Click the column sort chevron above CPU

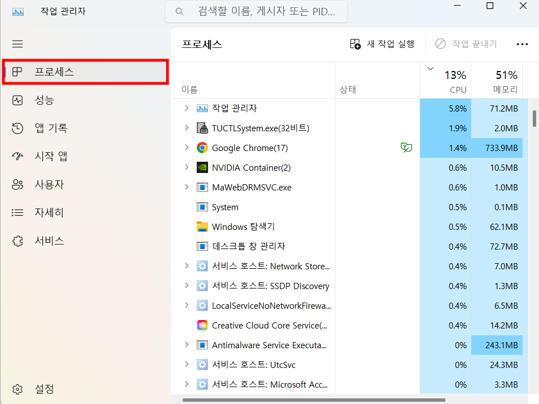[430, 69]
